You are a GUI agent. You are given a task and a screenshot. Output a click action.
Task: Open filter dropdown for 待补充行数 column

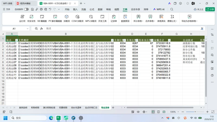152,40
